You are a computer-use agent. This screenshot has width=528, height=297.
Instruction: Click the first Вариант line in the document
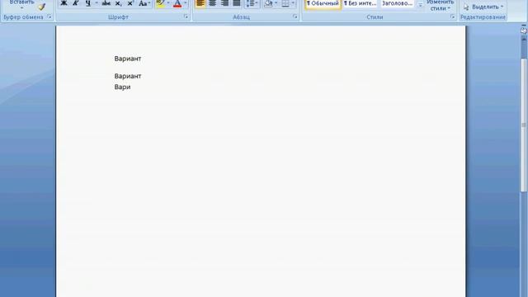click(x=128, y=59)
